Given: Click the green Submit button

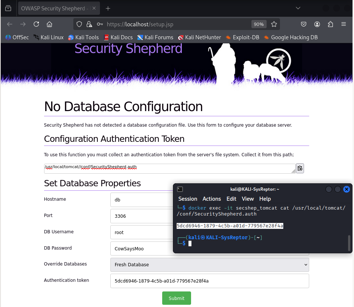Looking at the screenshot, I should (177, 298).
